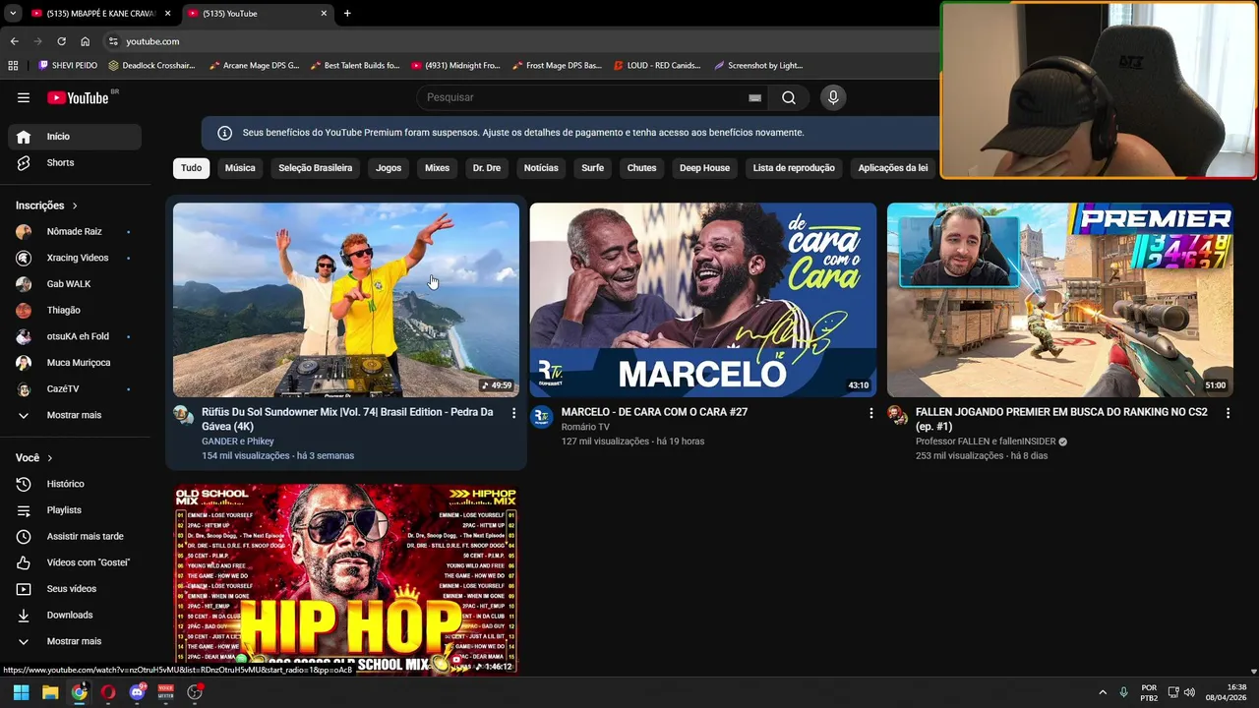Click the Romário TV channel avatar
Viewport: 1259px width, 708px height.
point(542,417)
